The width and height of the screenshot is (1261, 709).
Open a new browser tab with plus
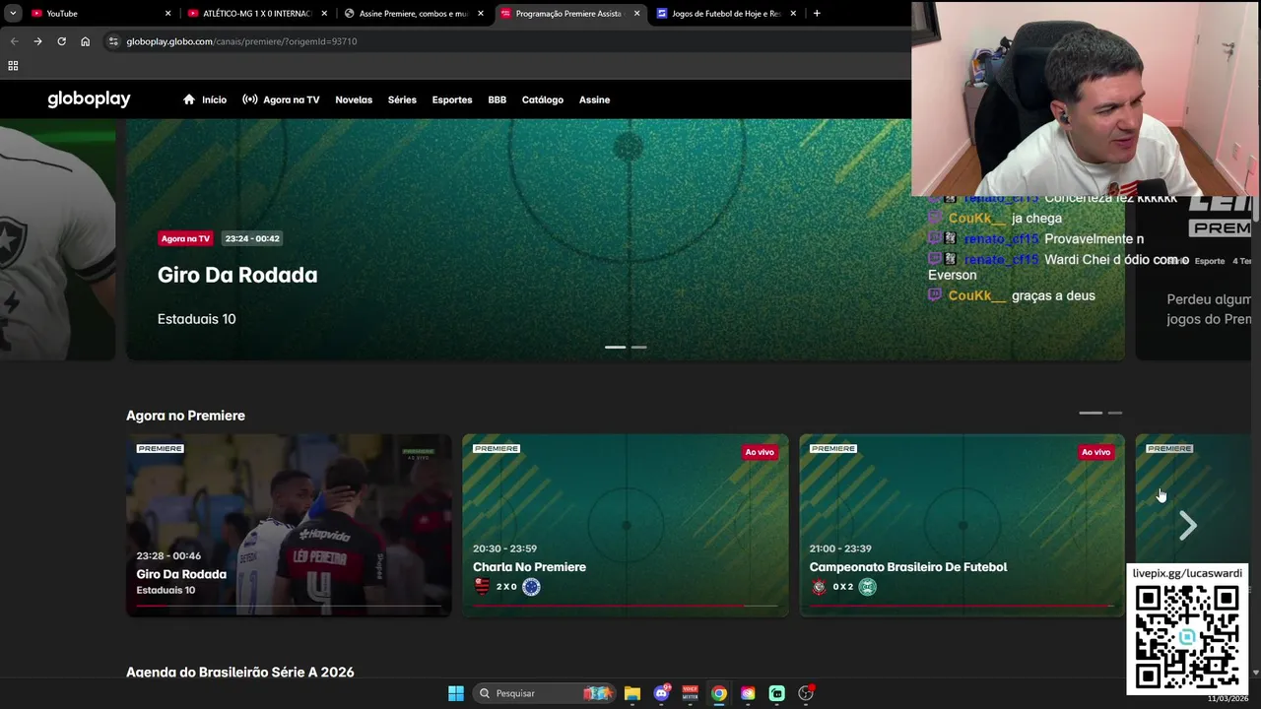[817, 13]
